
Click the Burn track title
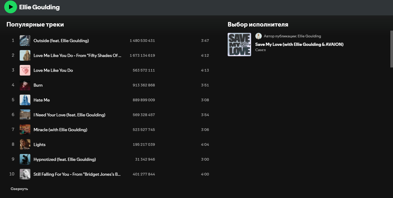click(x=38, y=85)
